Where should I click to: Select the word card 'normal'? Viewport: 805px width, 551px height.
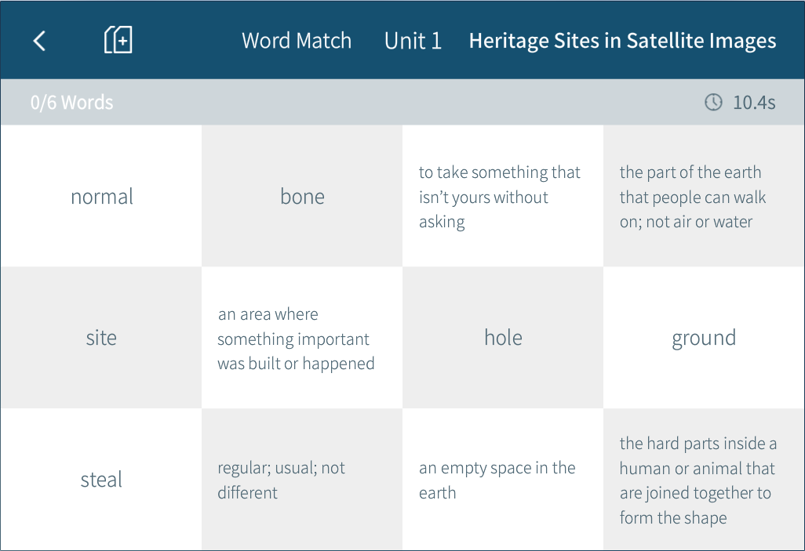click(101, 196)
